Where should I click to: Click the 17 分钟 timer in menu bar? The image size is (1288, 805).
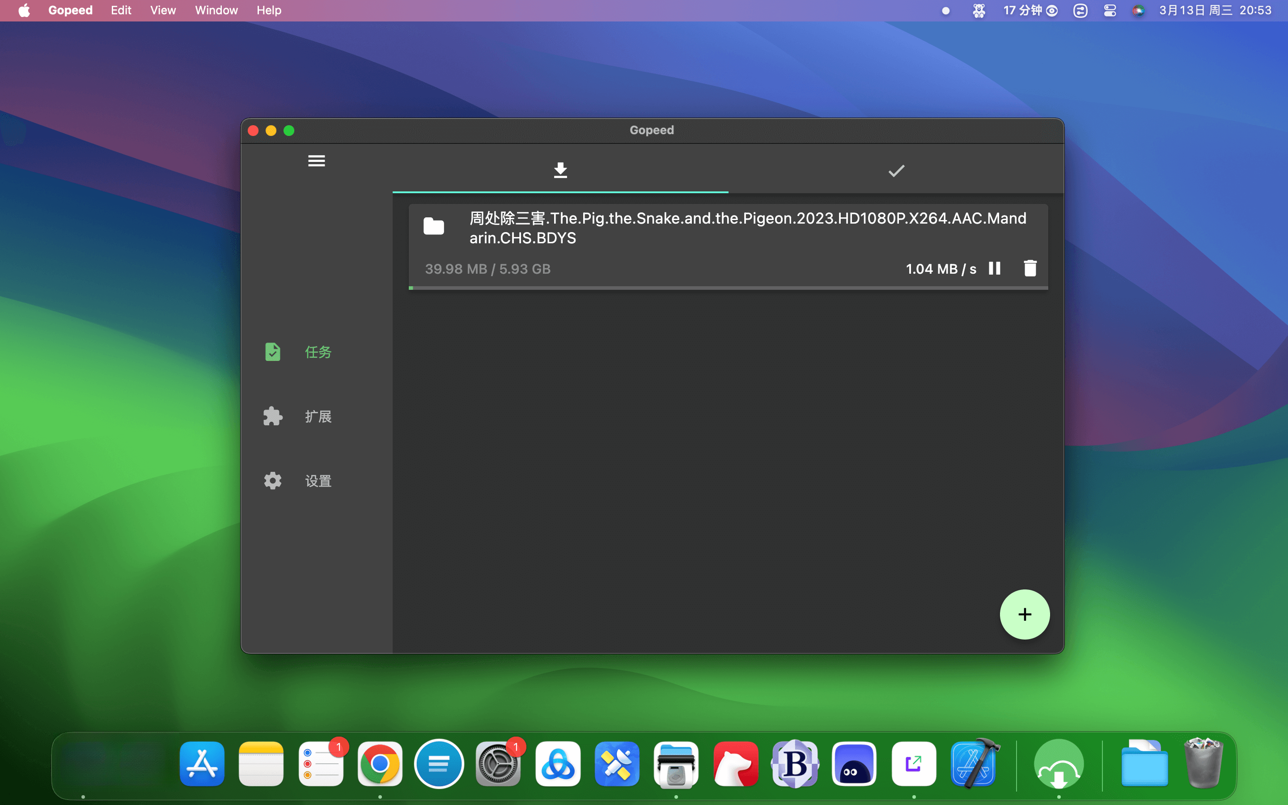pos(1030,10)
